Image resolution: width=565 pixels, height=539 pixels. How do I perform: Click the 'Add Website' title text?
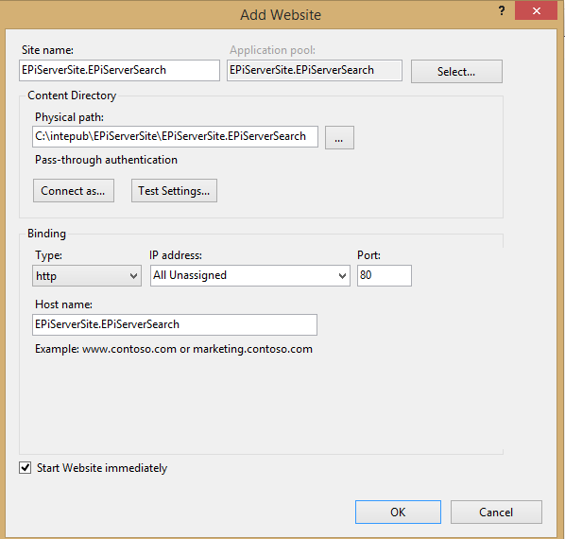281,15
